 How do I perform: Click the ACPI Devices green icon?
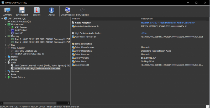click(12, 27)
